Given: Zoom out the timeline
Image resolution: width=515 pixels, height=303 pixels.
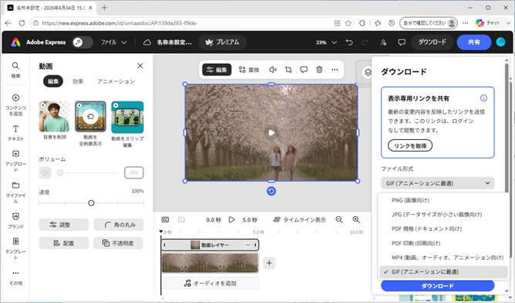Looking at the screenshot, I should coord(339,219).
